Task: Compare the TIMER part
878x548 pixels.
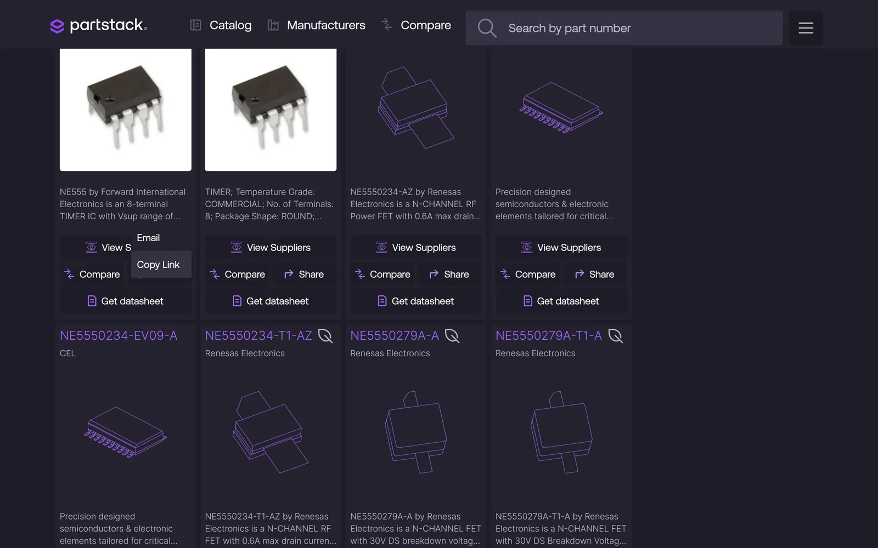Action: (x=238, y=275)
